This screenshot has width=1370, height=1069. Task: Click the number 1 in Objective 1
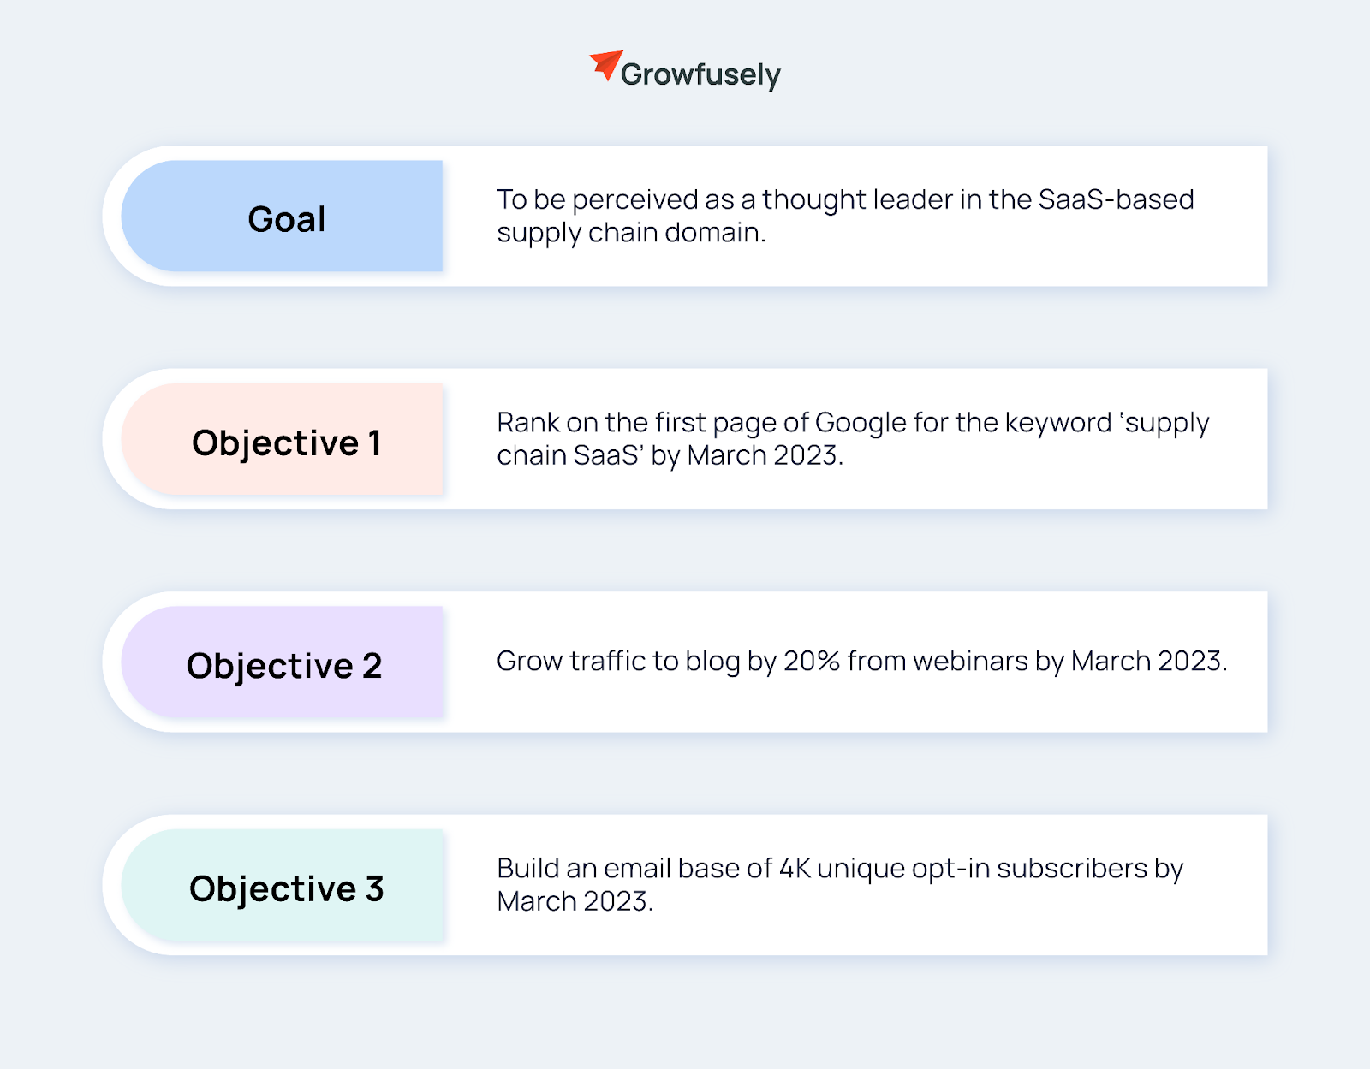tap(374, 443)
